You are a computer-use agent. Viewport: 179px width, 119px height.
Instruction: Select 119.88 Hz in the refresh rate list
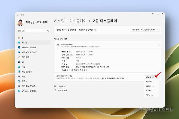150,86
